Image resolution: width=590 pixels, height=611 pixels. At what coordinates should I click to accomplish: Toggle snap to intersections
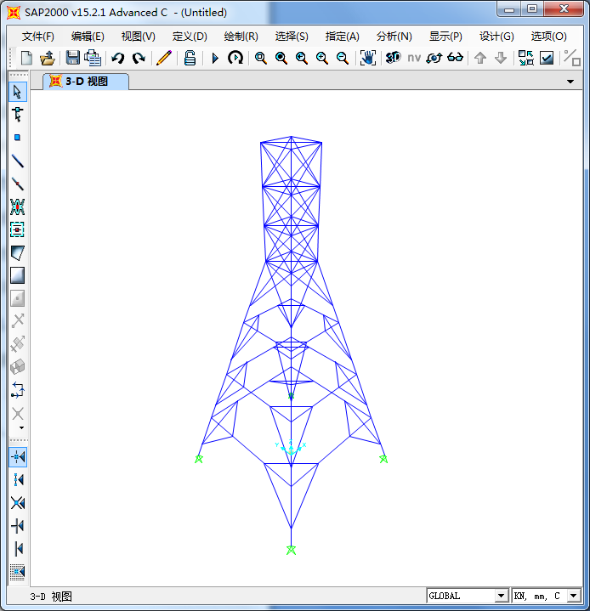pyautogui.click(x=17, y=503)
